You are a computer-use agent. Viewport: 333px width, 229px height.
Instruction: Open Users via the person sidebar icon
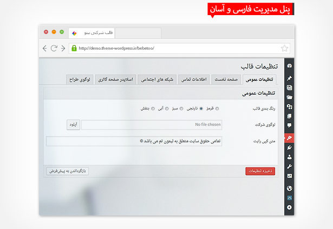[x=290, y=157]
